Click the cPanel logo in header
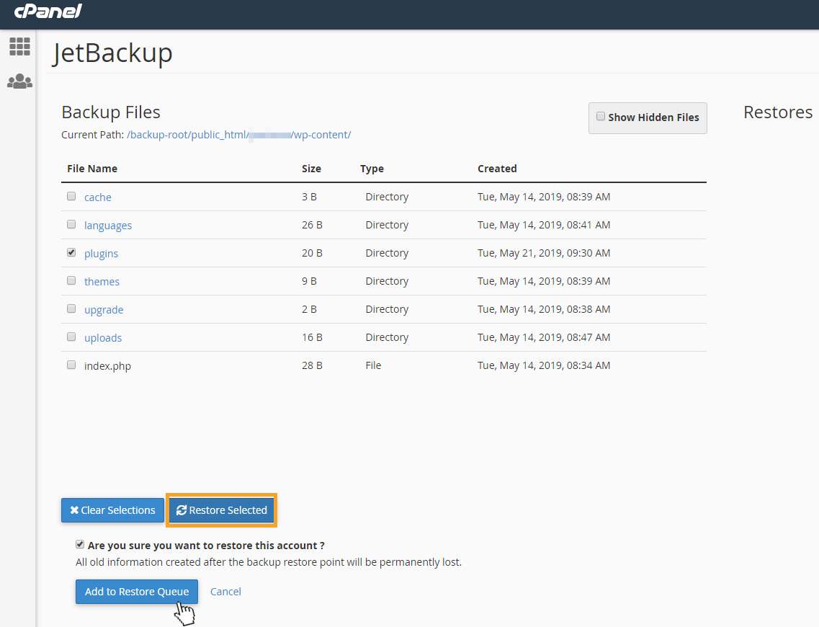This screenshot has width=819, height=627. coord(48,11)
